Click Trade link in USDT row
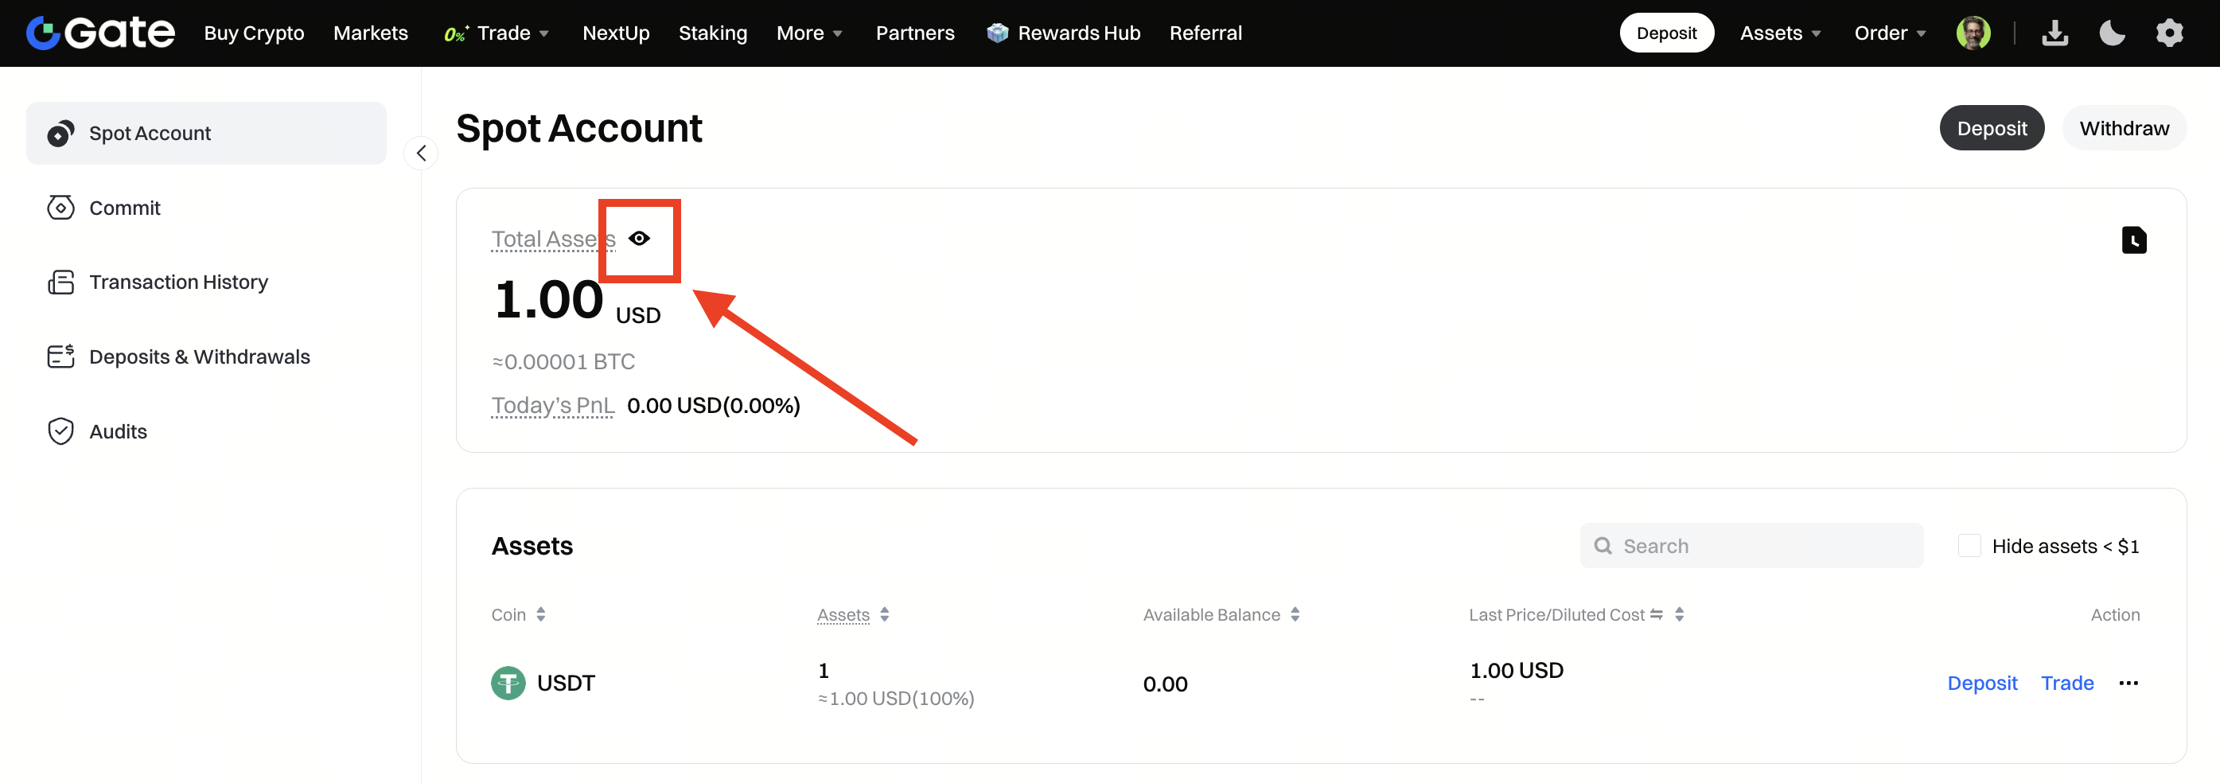 [x=2066, y=683]
